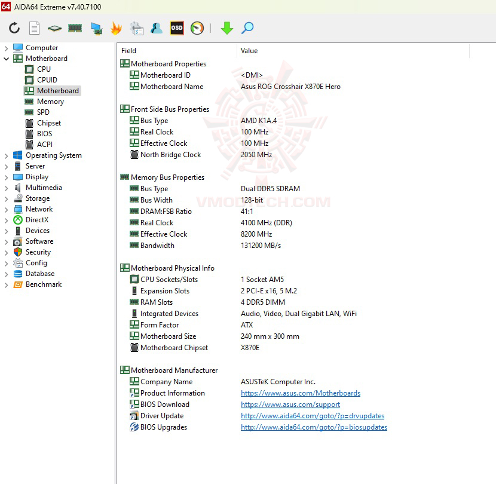Open the preferences checklist icon
This screenshot has width=496, height=484.
[136, 28]
